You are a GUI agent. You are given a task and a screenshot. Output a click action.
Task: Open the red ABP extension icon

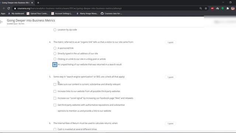click(212, 8)
